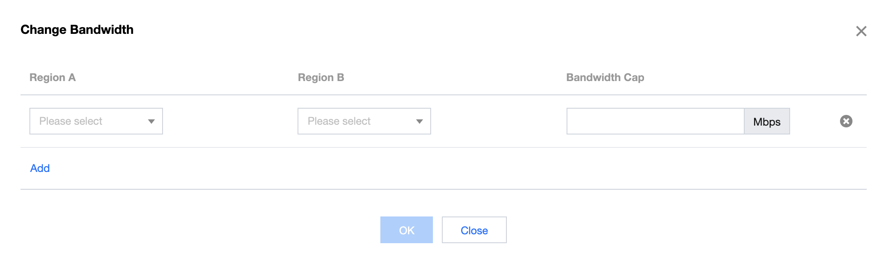Click the Region B column header
The image size is (889, 261).
coord(322,77)
